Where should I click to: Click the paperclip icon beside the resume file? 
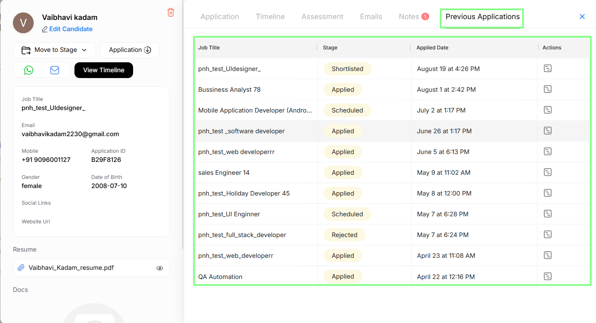21,268
